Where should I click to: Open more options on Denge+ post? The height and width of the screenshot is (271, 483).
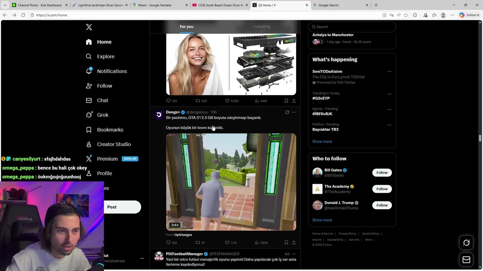point(294,112)
